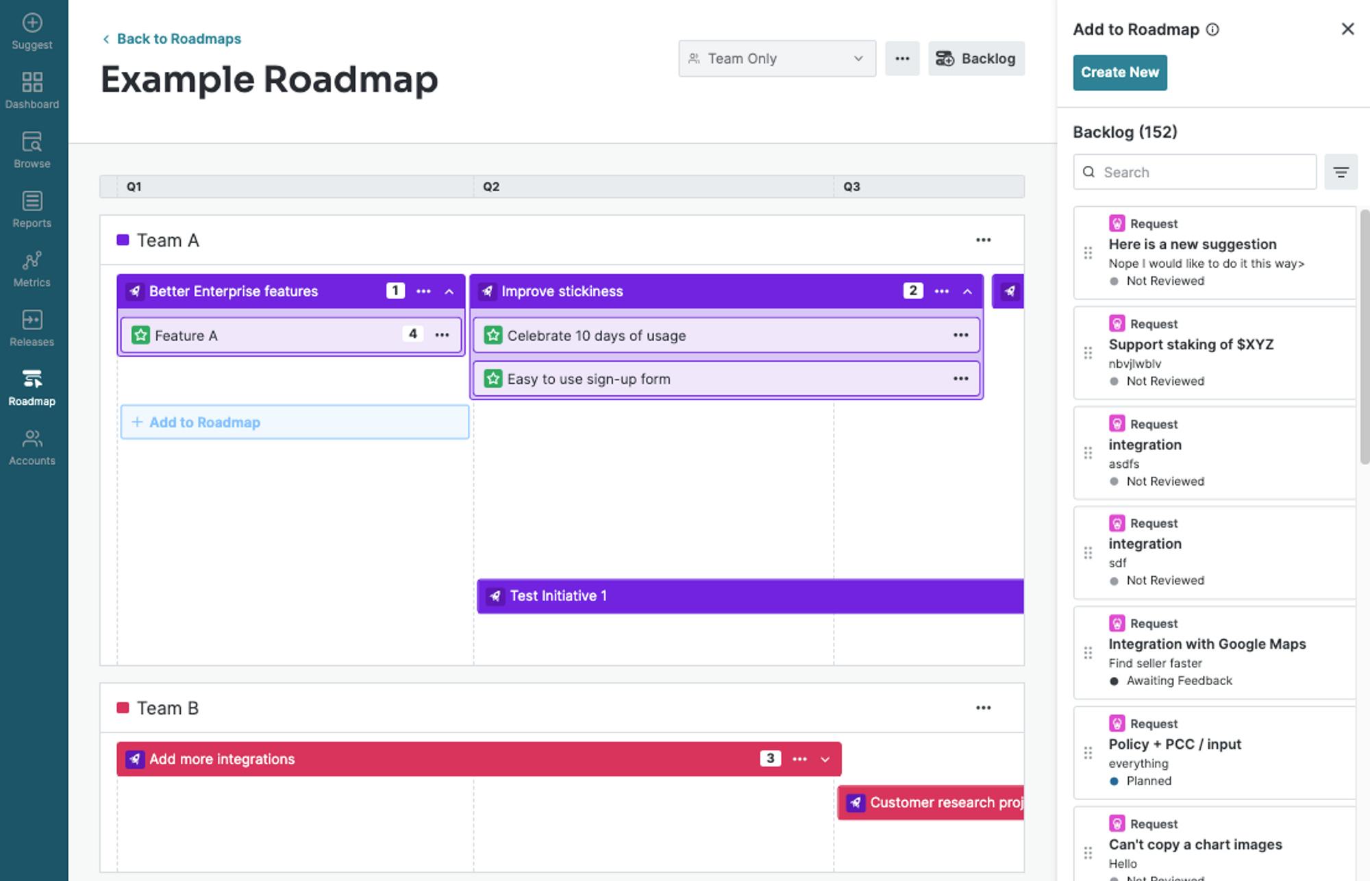Open Feature A's three-dot menu
Image resolution: width=1370 pixels, height=881 pixels.
[443, 335]
